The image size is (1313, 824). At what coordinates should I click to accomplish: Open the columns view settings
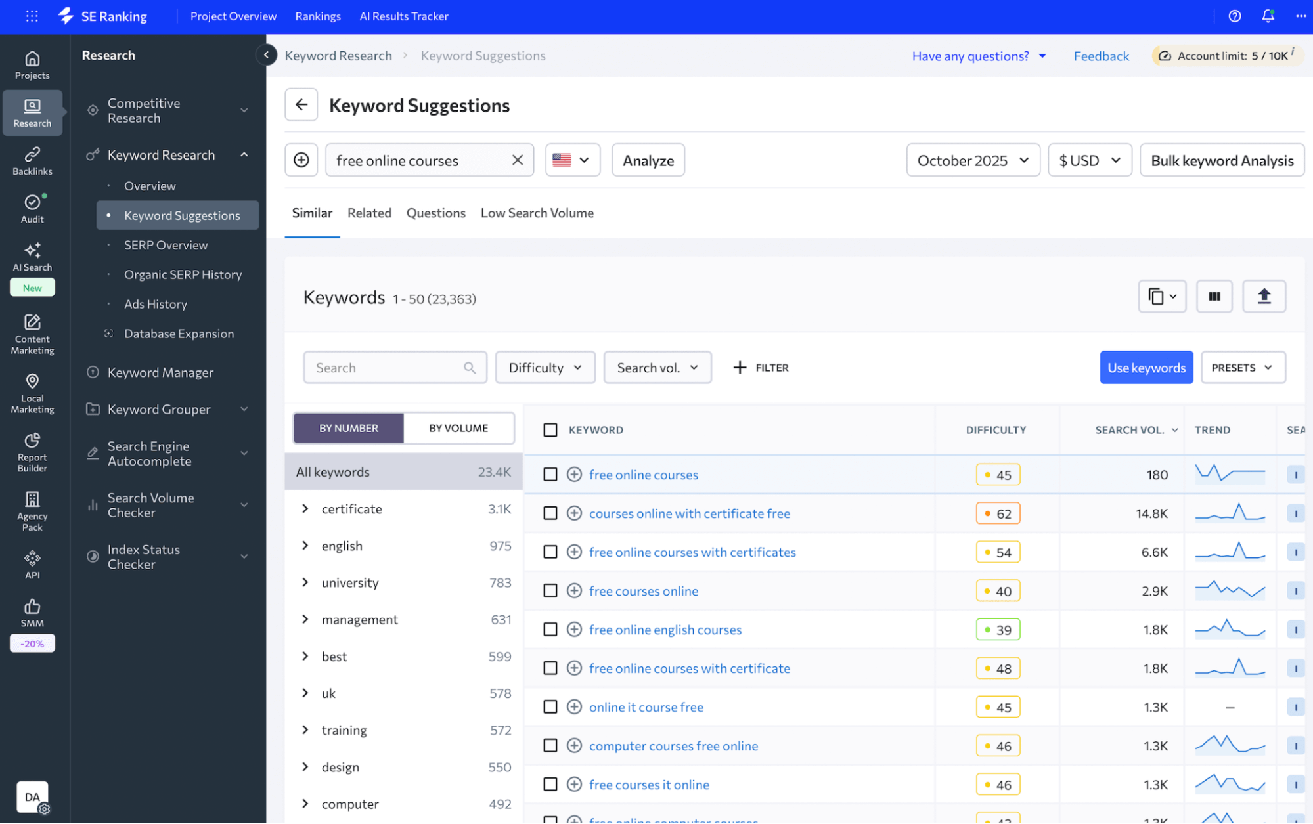pos(1214,296)
